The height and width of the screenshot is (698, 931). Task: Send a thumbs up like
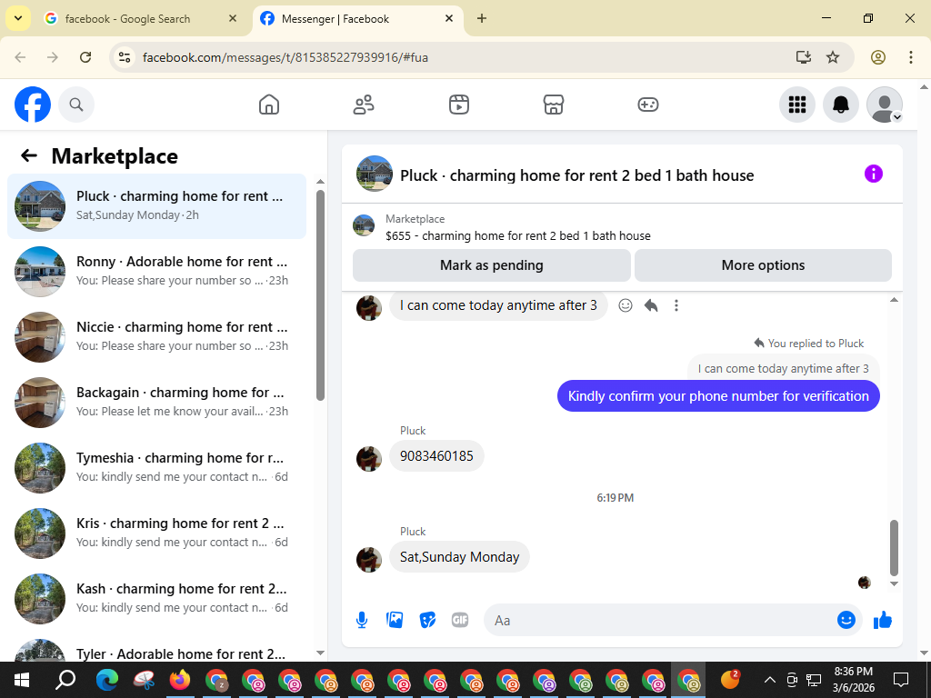click(x=882, y=620)
